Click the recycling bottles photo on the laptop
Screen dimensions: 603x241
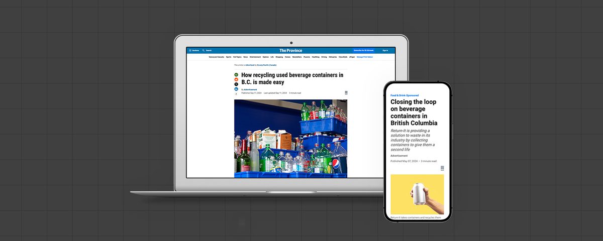tap(290, 139)
